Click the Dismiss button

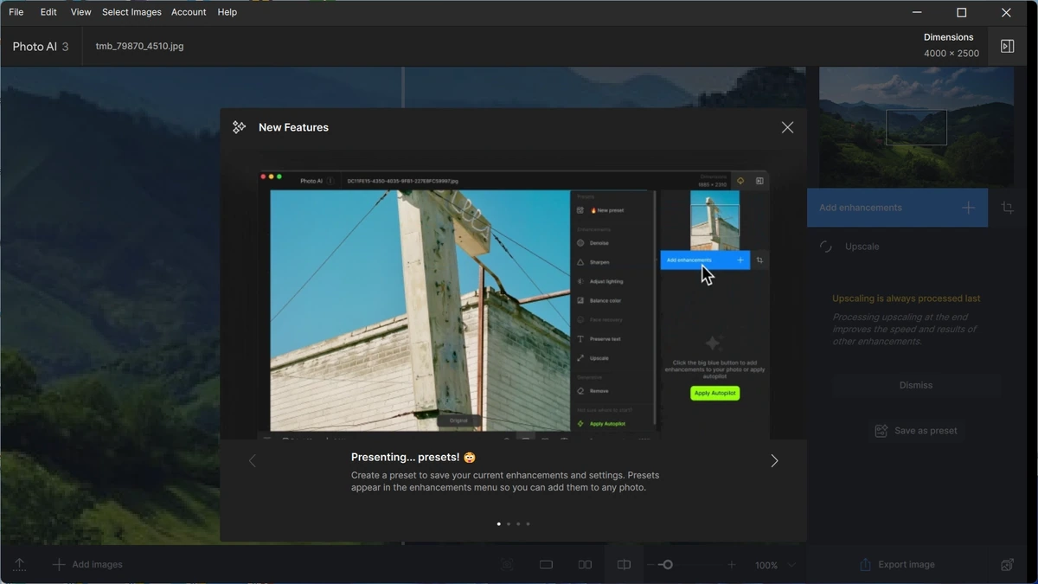pos(916,385)
